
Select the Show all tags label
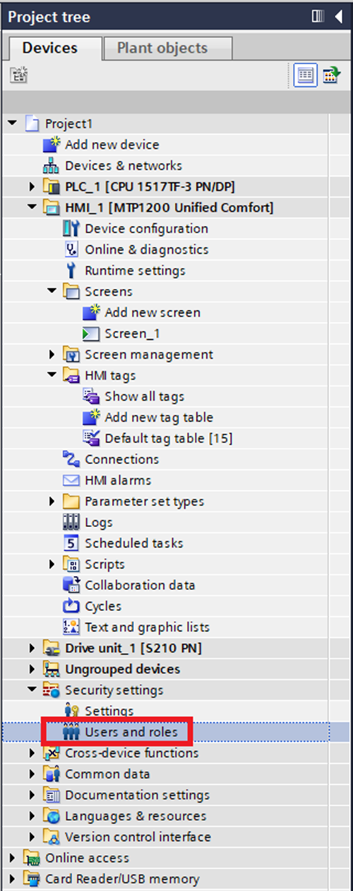[145, 396]
